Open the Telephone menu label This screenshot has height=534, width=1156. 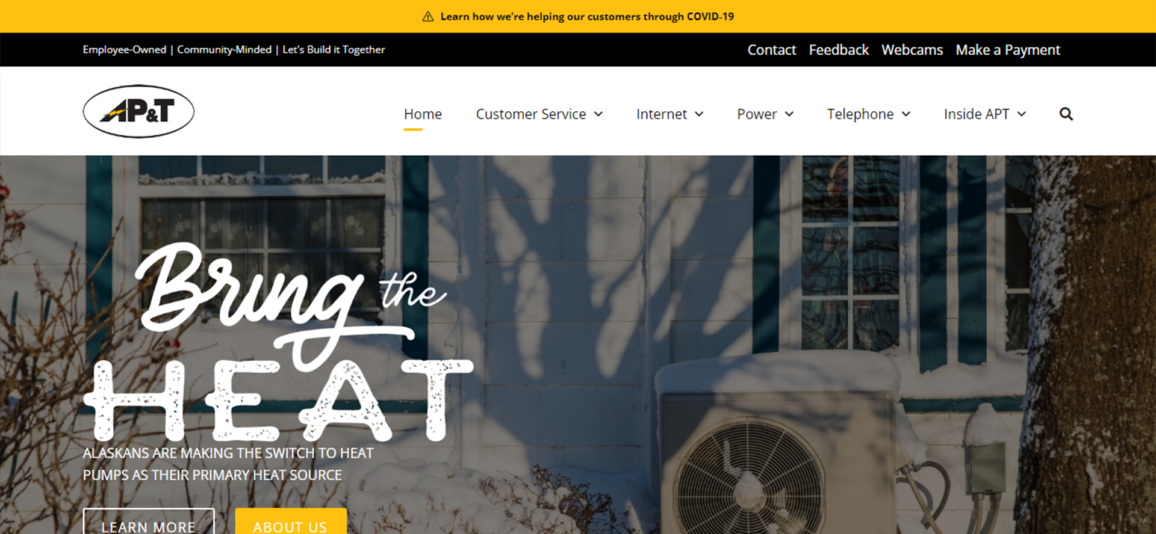pos(860,114)
